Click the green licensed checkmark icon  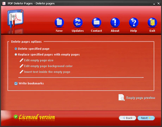pos(15,117)
